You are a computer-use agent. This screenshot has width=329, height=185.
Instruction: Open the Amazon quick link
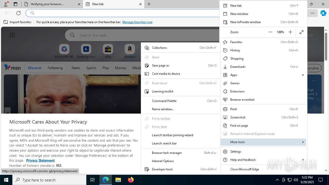130,51
